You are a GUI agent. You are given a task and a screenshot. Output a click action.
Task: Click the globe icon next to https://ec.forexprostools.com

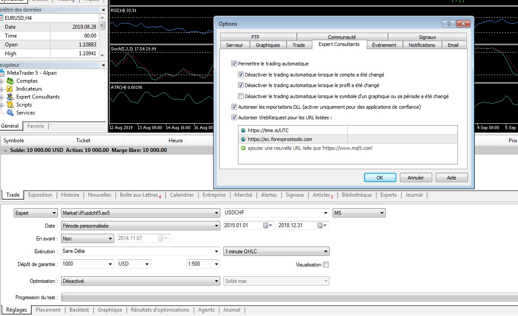(243, 139)
